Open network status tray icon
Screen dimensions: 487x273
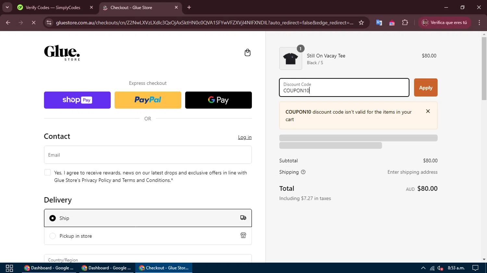pyautogui.click(x=432, y=268)
